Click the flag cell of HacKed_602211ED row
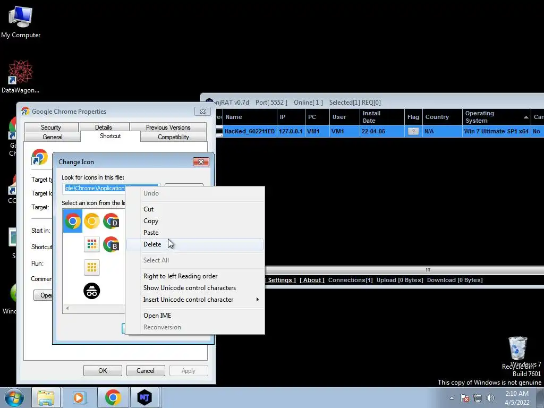The width and height of the screenshot is (544, 408). pyautogui.click(x=413, y=132)
